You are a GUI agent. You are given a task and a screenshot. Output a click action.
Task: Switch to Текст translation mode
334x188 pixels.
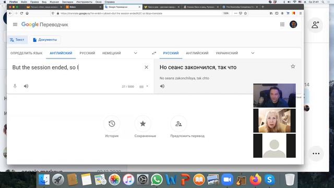pos(17,40)
